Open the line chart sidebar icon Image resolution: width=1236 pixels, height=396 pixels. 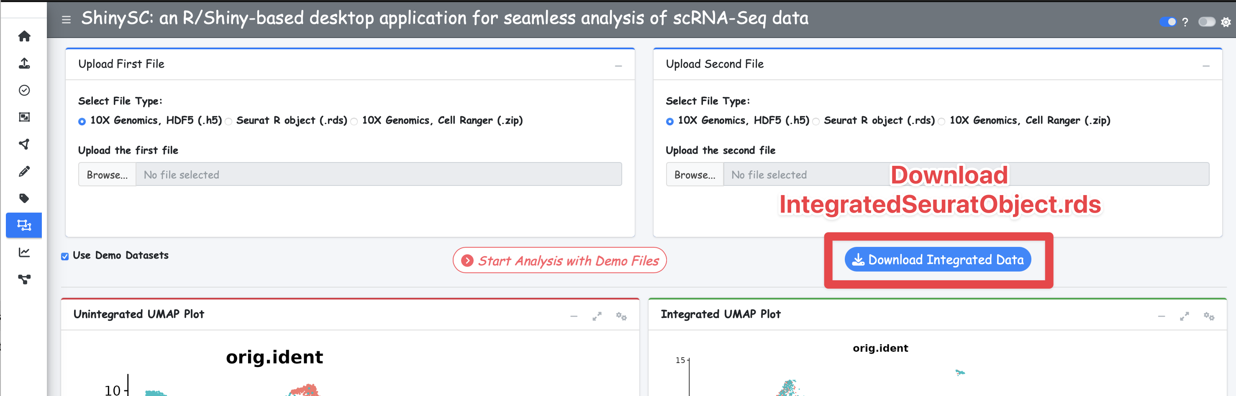coord(24,252)
